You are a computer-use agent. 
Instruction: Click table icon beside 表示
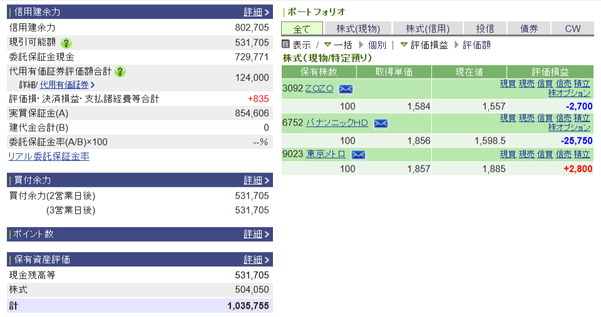tap(285, 44)
